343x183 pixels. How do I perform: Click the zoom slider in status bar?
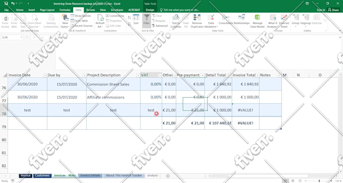point(319,181)
